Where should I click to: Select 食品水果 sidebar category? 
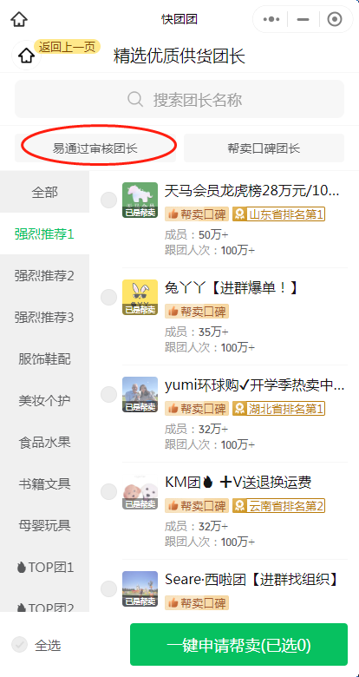(44, 442)
